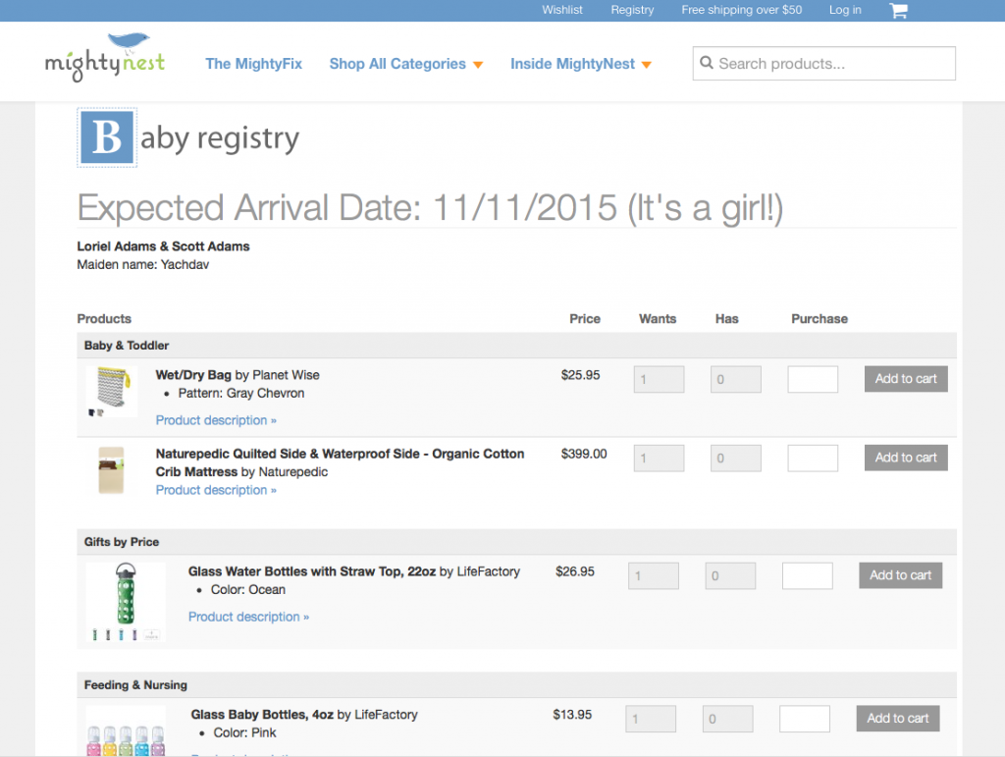The width and height of the screenshot is (1005, 757).
Task: Click 'Loriel Adams & Scott Adams' names
Action: point(164,246)
